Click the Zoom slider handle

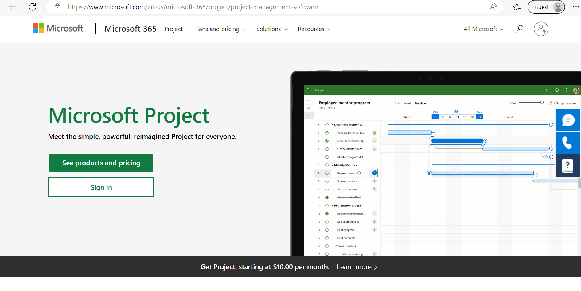[x=542, y=102]
